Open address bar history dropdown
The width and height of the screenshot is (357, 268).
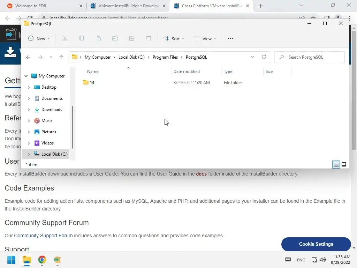(252, 57)
